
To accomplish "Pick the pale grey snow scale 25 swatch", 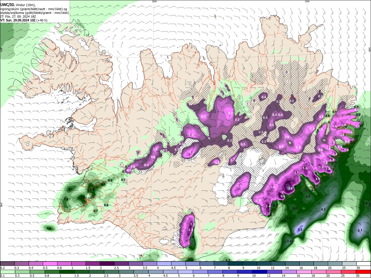I will coord(349,264).
